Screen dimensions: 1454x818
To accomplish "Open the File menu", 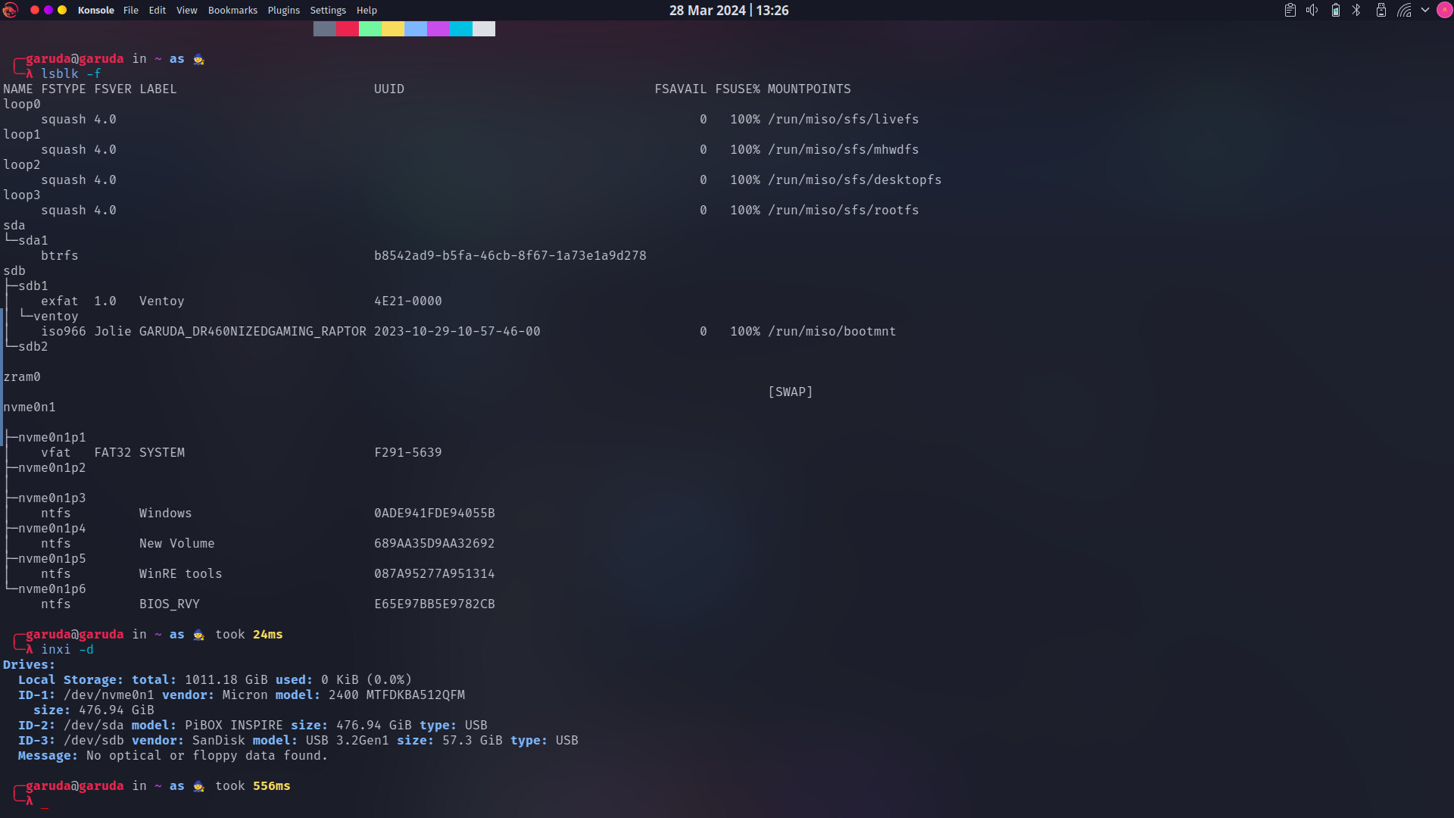I will pos(131,10).
